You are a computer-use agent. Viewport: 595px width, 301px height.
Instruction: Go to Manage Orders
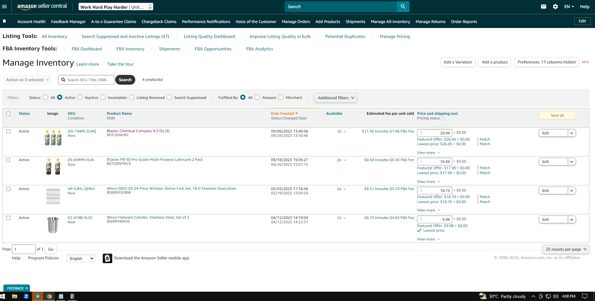click(x=296, y=21)
